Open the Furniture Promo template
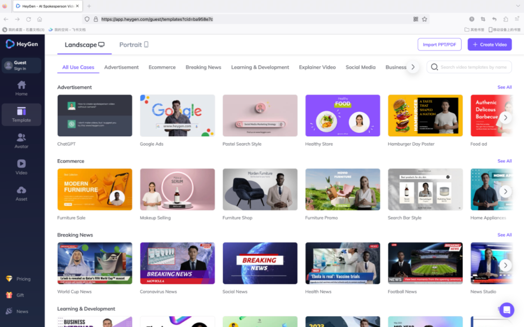 tap(343, 189)
